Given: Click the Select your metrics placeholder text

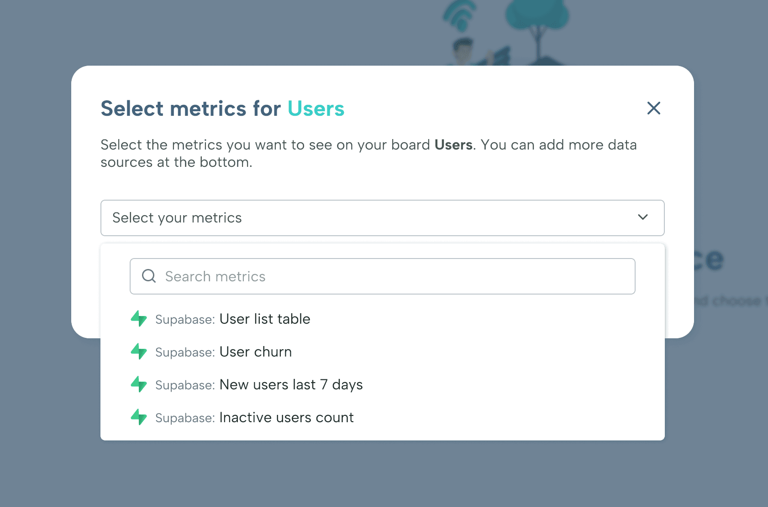Looking at the screenshot, I should (177, 218).
